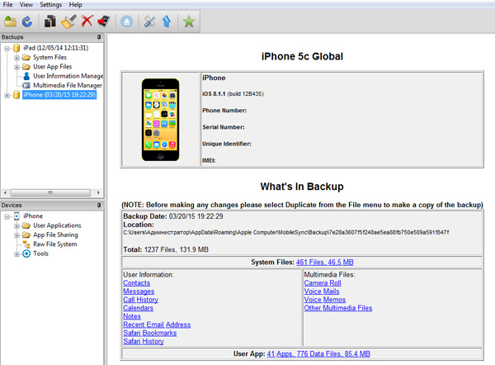This screenshot has height=365, width=495.
Task: Collapse the iPad backup tree node
Action: point(7,48)
